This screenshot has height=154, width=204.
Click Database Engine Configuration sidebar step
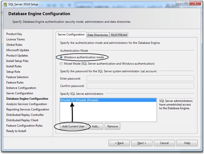click(27, 99)
